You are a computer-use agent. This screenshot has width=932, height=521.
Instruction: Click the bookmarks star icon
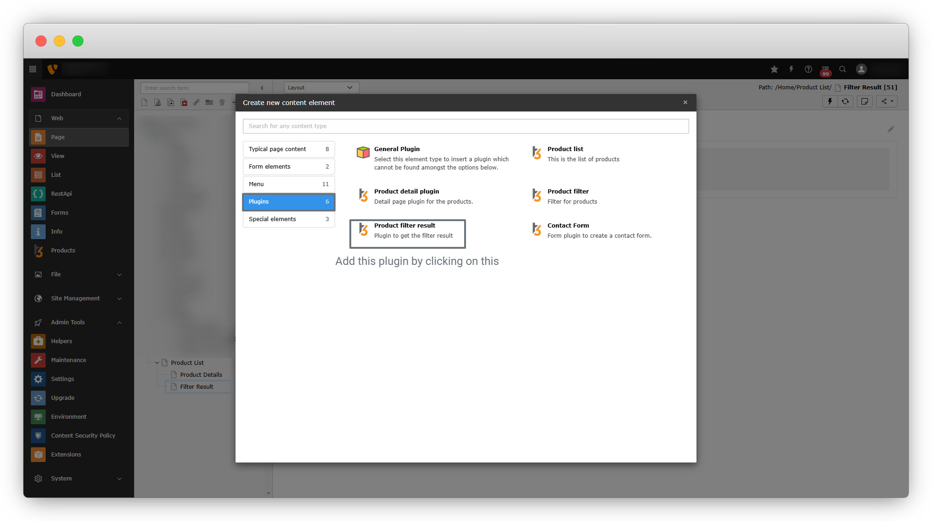pyautogui.click(x=774, y=69)
